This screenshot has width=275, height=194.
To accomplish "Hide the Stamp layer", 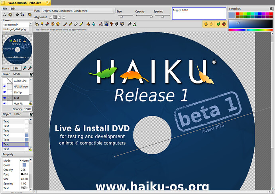I will click(5, 92).
